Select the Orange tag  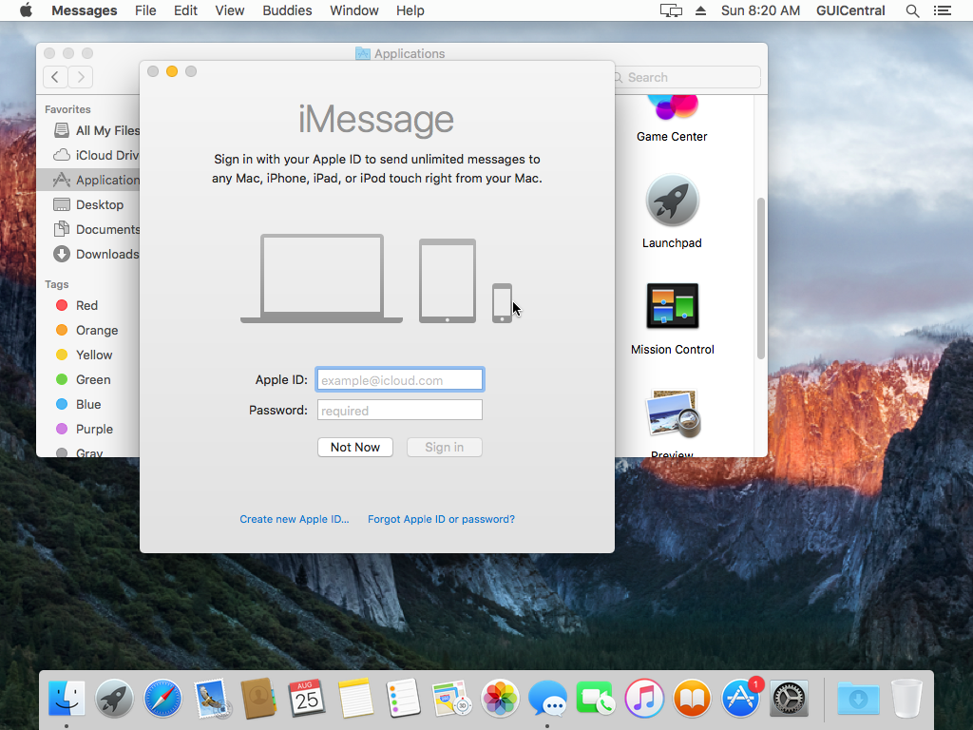point(86,330)
